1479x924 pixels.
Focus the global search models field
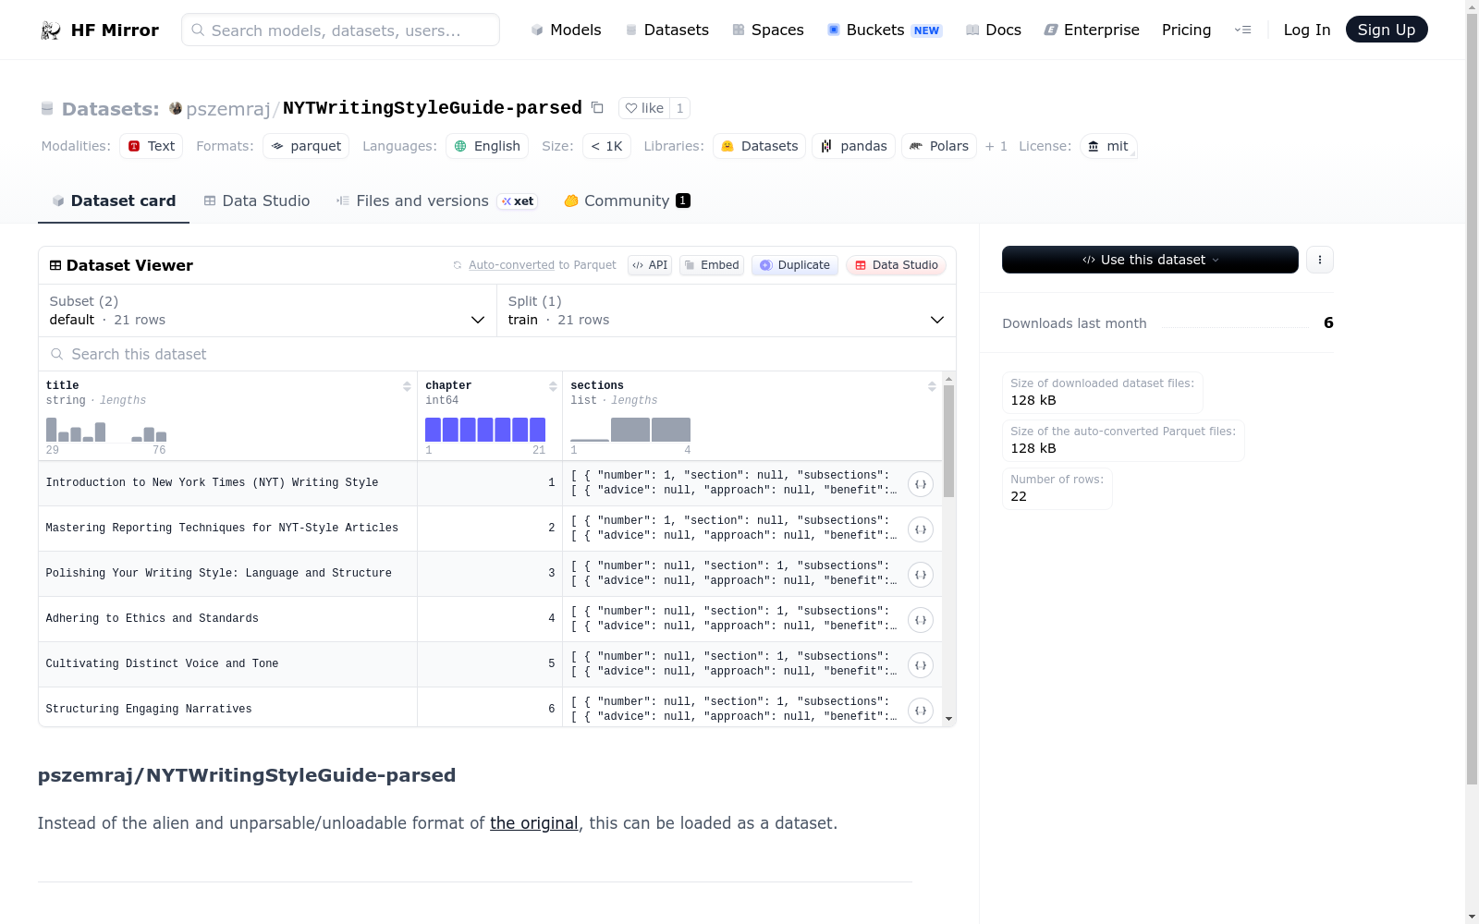tap(340, 30)
